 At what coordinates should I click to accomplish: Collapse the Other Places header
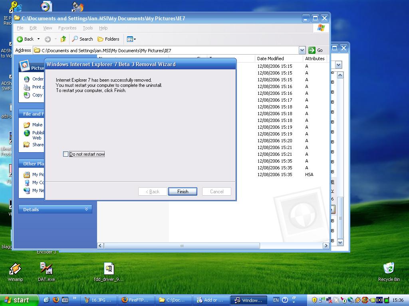(31, 164)
